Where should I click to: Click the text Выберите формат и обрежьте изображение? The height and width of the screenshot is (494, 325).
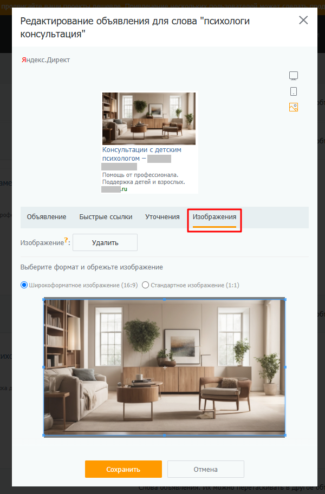click(x=92, y=267)
